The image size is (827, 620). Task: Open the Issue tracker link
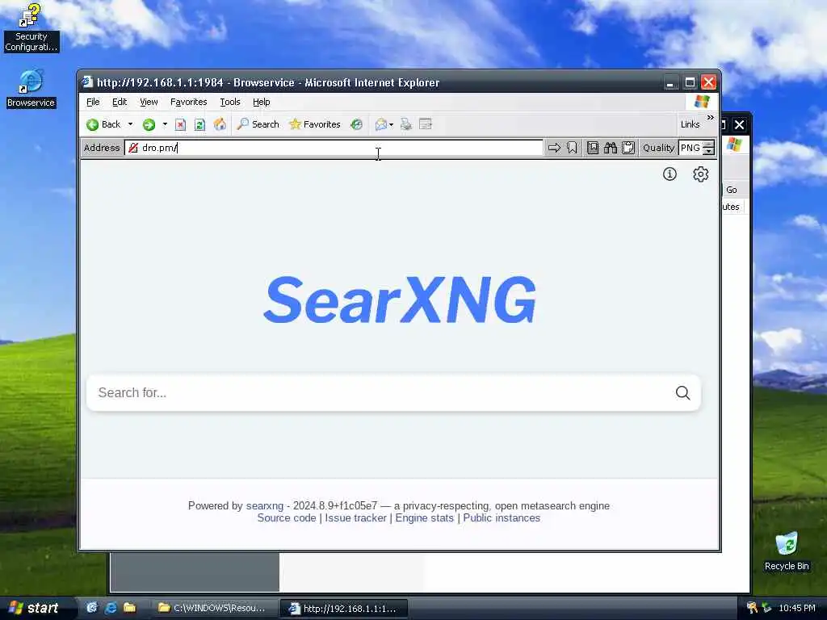[x=355, y=517]
